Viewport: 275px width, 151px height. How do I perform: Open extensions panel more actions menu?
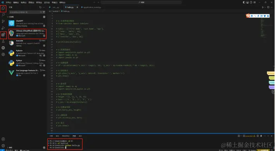point(44,7)
